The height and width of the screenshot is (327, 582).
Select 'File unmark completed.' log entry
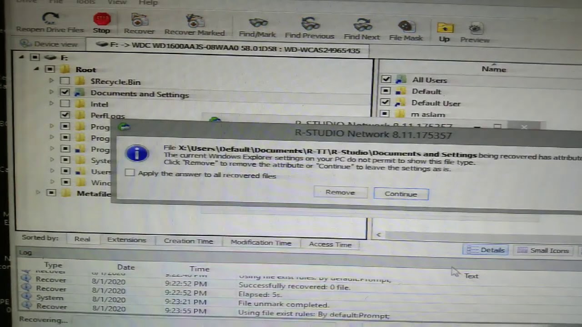tap(283, 304)
